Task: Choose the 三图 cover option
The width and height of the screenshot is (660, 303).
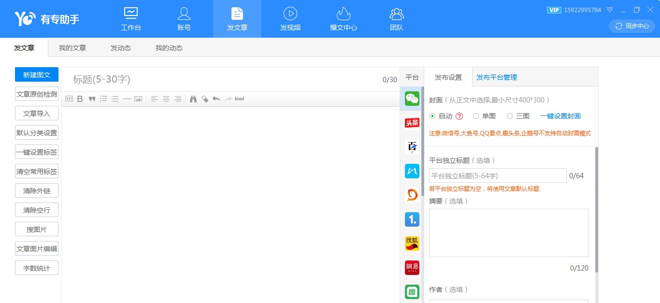Action: click(x=510, y=116)
